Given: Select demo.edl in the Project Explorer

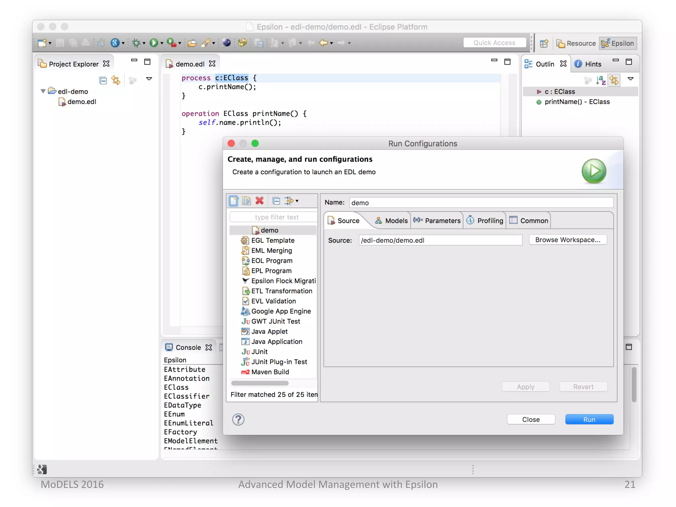Looking at the screenshot, I should coord(78,102).
